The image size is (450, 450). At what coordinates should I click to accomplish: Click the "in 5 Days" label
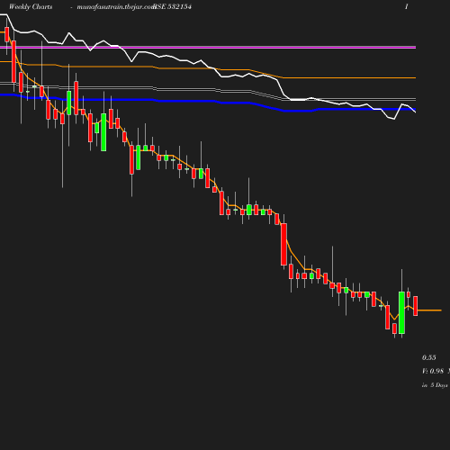(435, 385)
